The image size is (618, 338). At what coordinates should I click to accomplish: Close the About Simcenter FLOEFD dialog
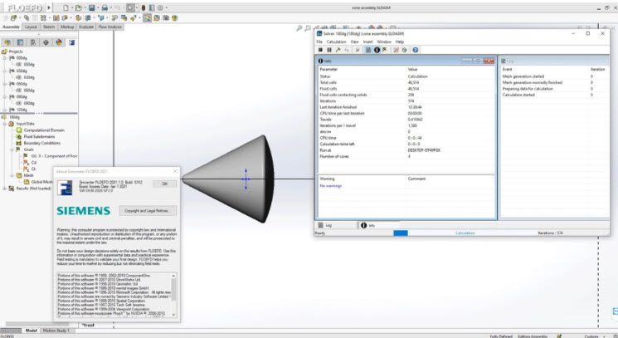[x=175, y=171]
